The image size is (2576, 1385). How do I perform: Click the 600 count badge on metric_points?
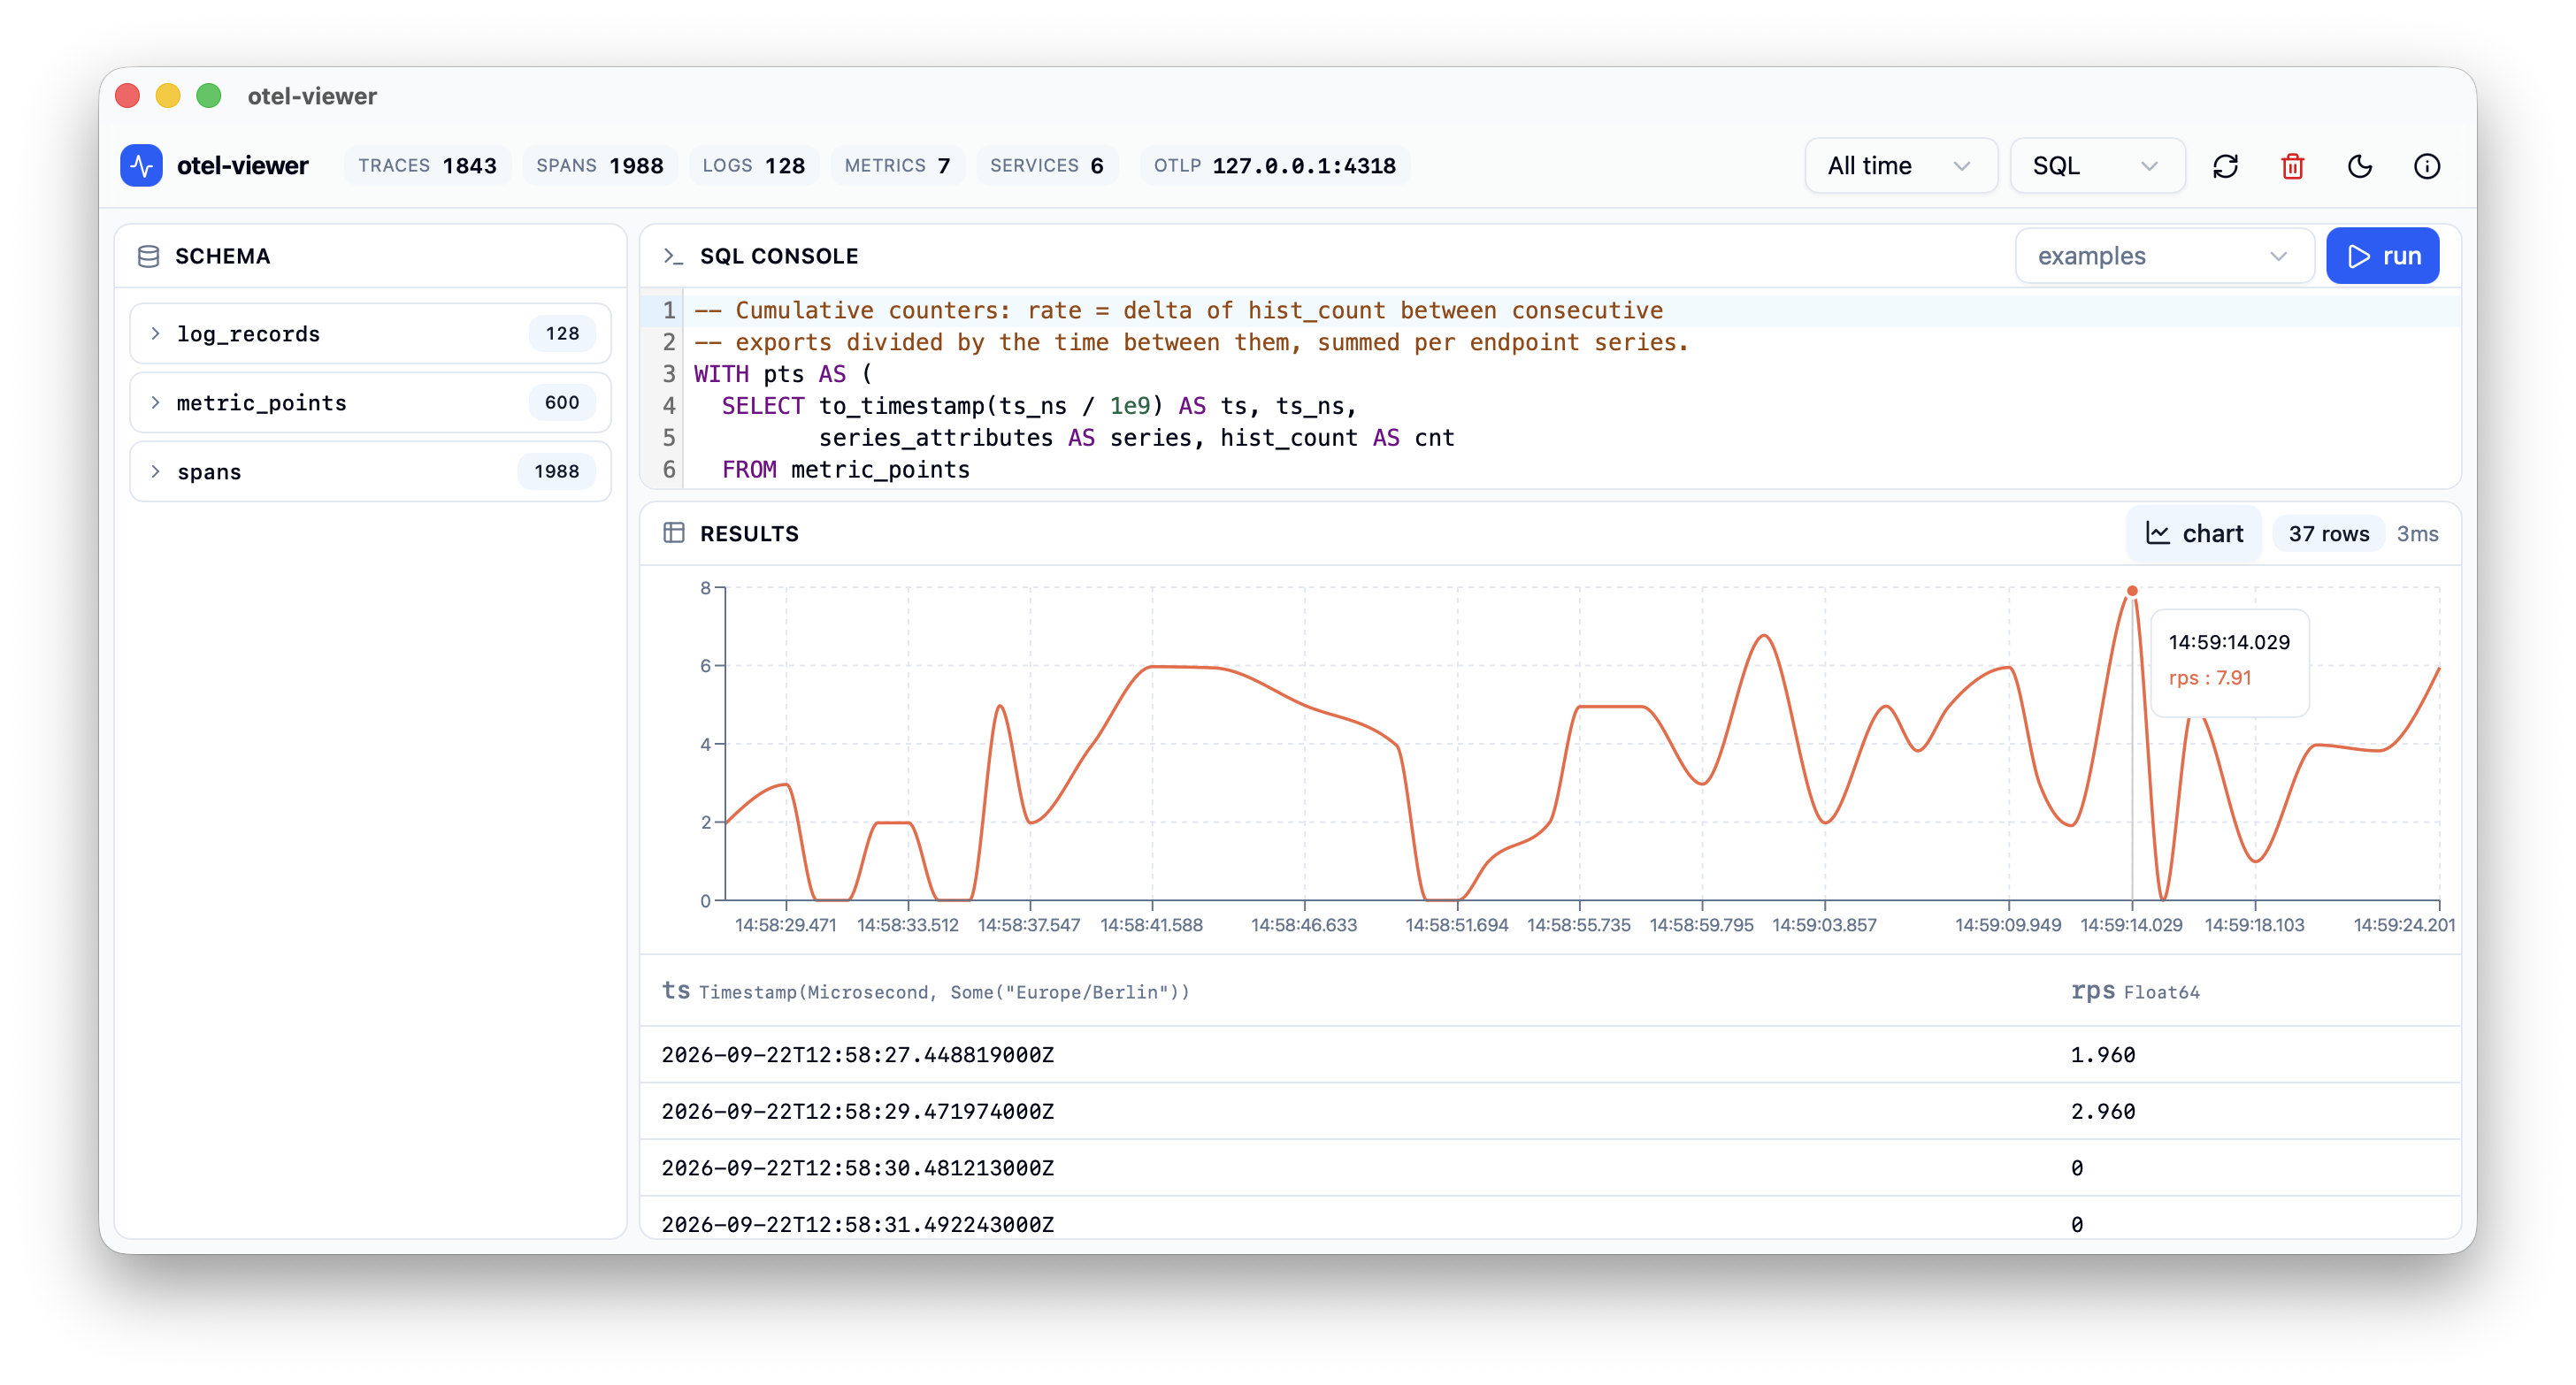pyautogui.click(x=562, y=402)
